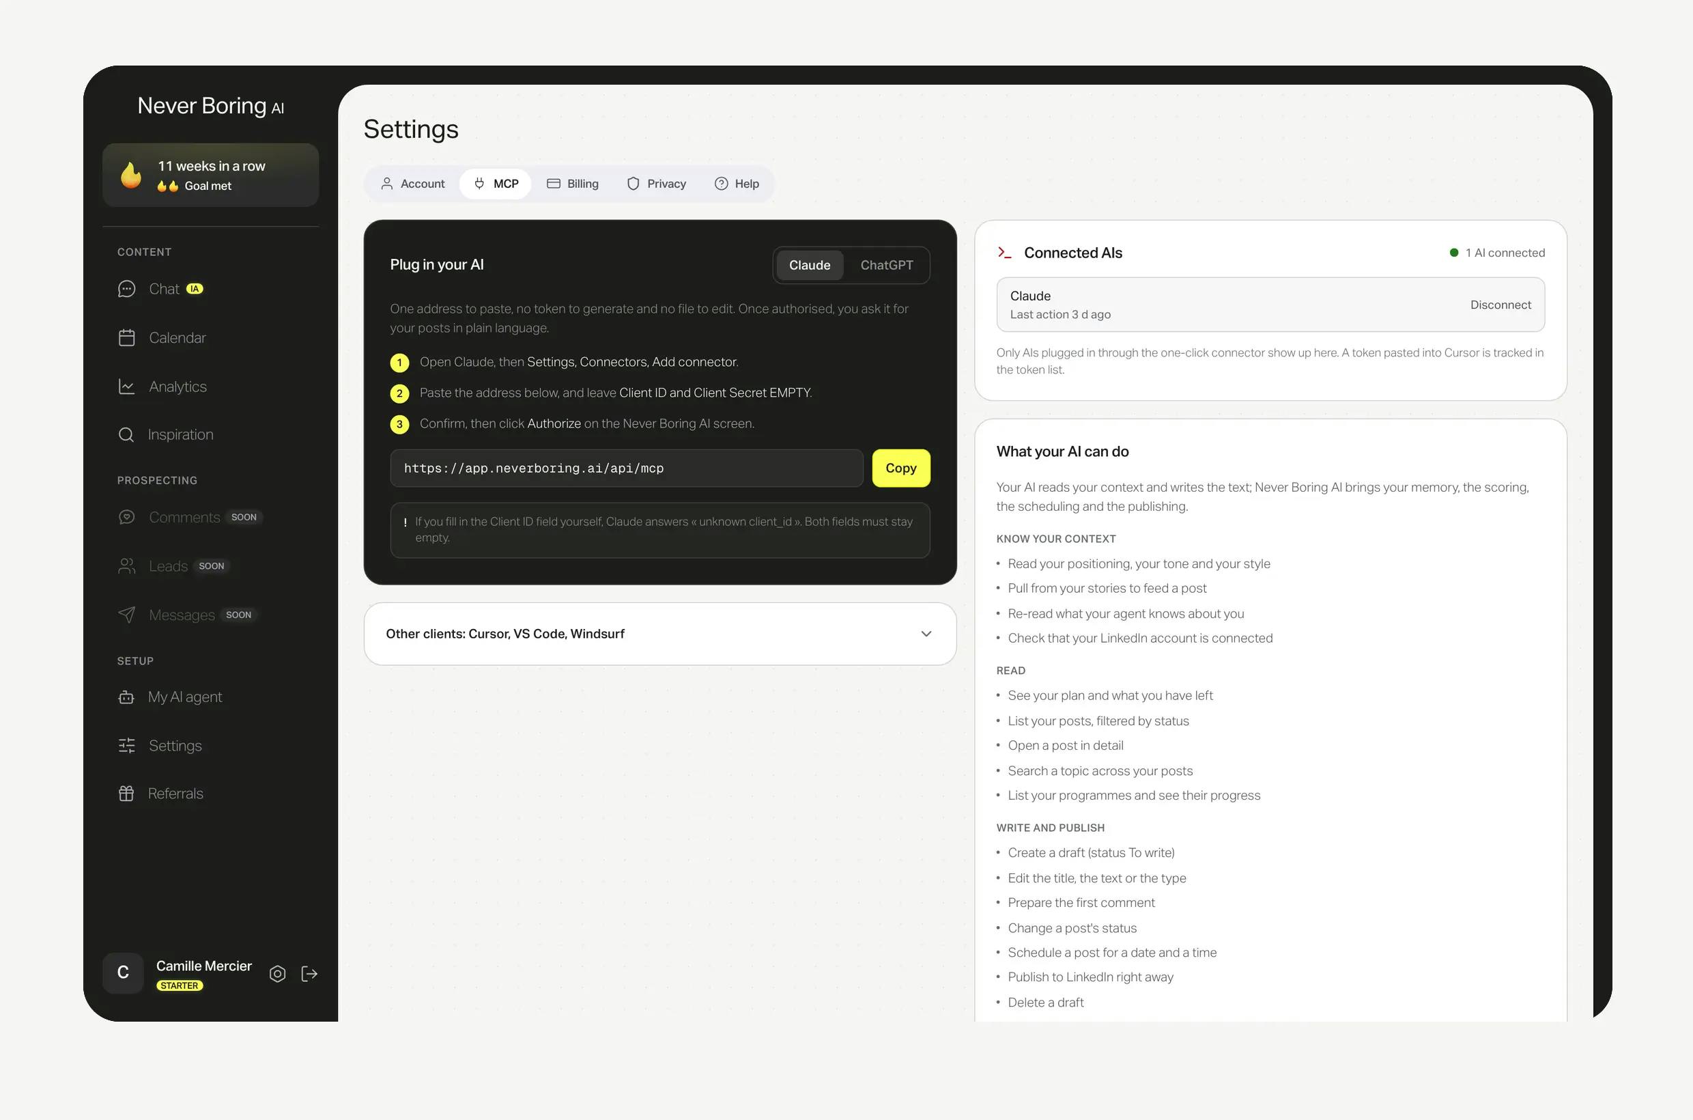Copy the MCP address with the Copy button
Viewport: 1693px width, 1120px height.
point(900,468)
